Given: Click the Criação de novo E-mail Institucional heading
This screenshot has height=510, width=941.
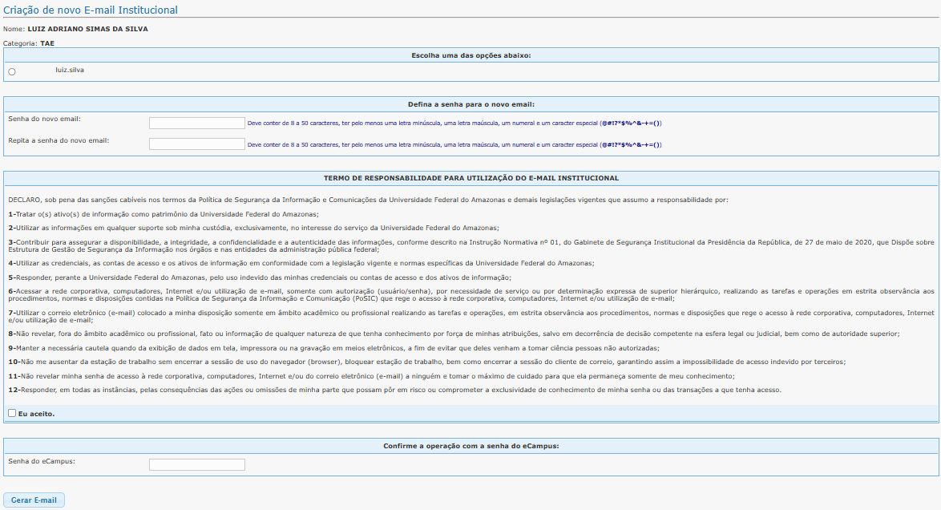Looking at the screenshot, I should (x=91, y=10).
